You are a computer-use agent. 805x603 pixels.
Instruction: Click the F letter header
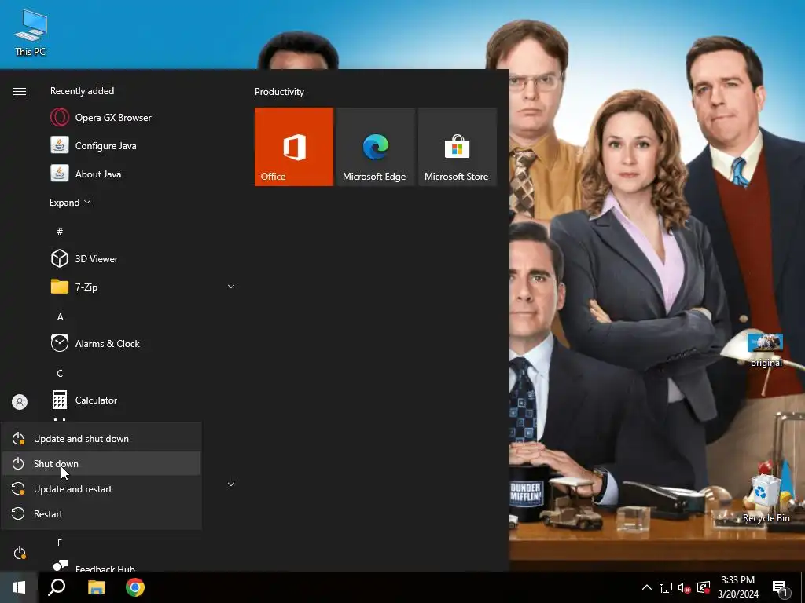coord(60,543)
